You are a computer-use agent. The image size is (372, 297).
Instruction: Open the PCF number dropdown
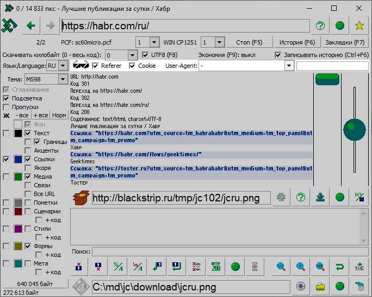pyautogui.click(x=154, y=42)
